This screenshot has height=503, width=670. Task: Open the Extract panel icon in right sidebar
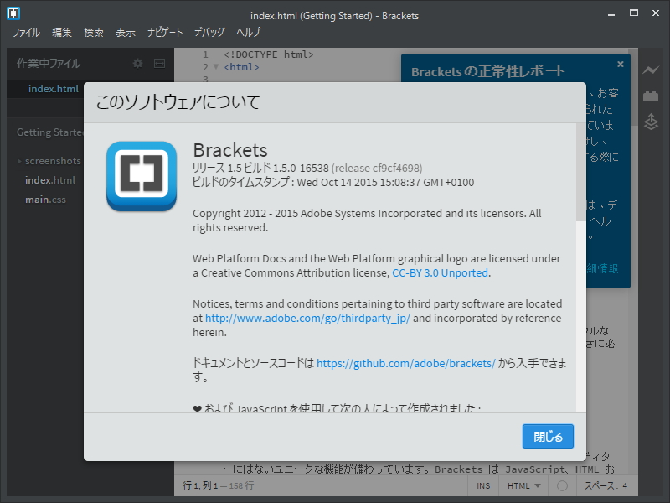point(652,122)
